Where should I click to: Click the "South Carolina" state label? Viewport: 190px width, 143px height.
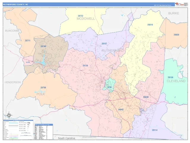pos(66,138)
